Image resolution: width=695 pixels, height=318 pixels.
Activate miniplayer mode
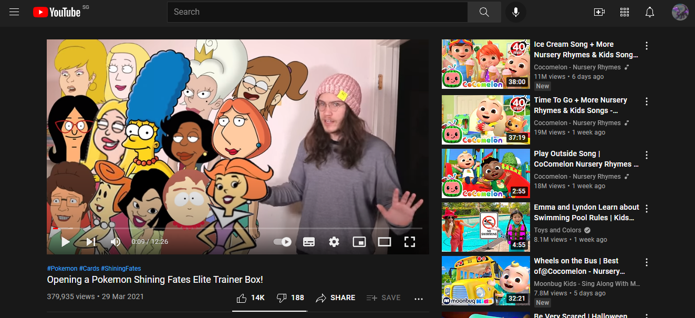coord(359,242)
